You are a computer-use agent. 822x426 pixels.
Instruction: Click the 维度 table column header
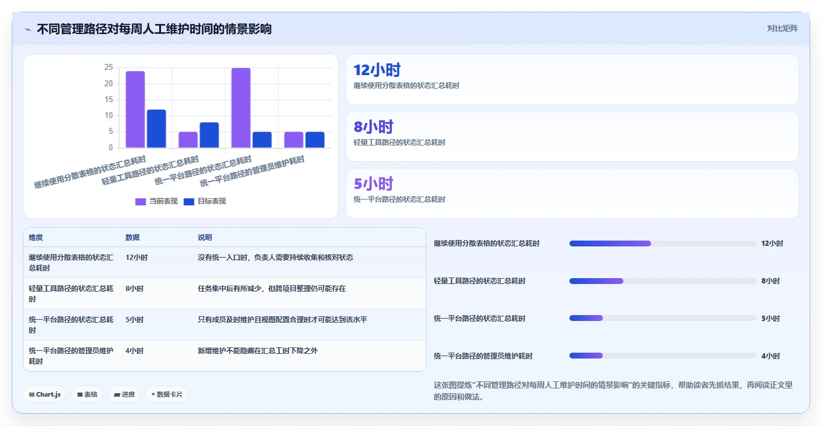click(x=36, y=238)
